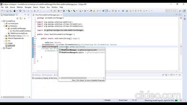Viewport: 187px width, 105px height.
Task: Expand the src/main/java folder
Action: [4, 24]
